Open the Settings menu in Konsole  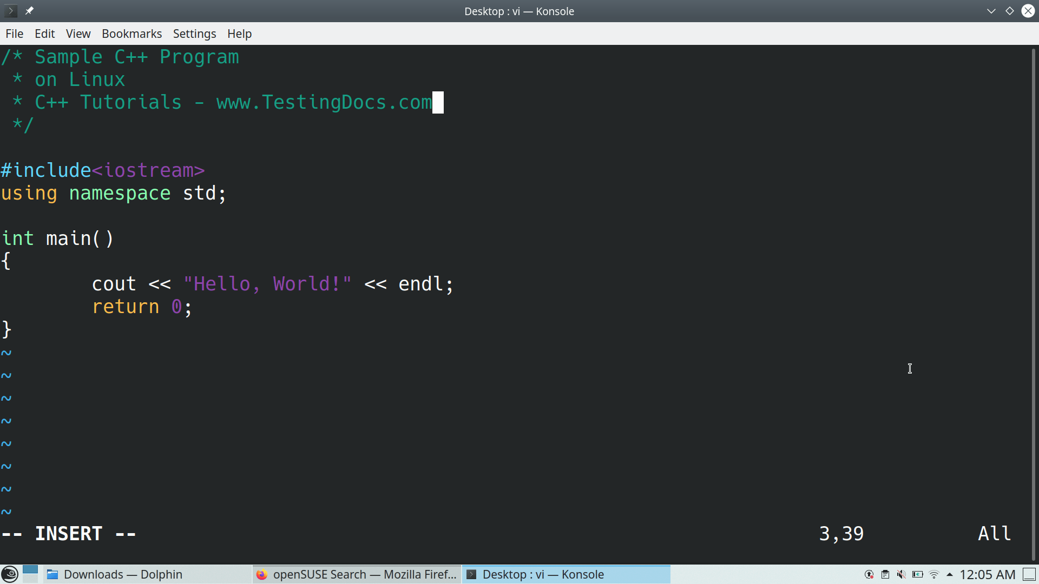[194, 34]
